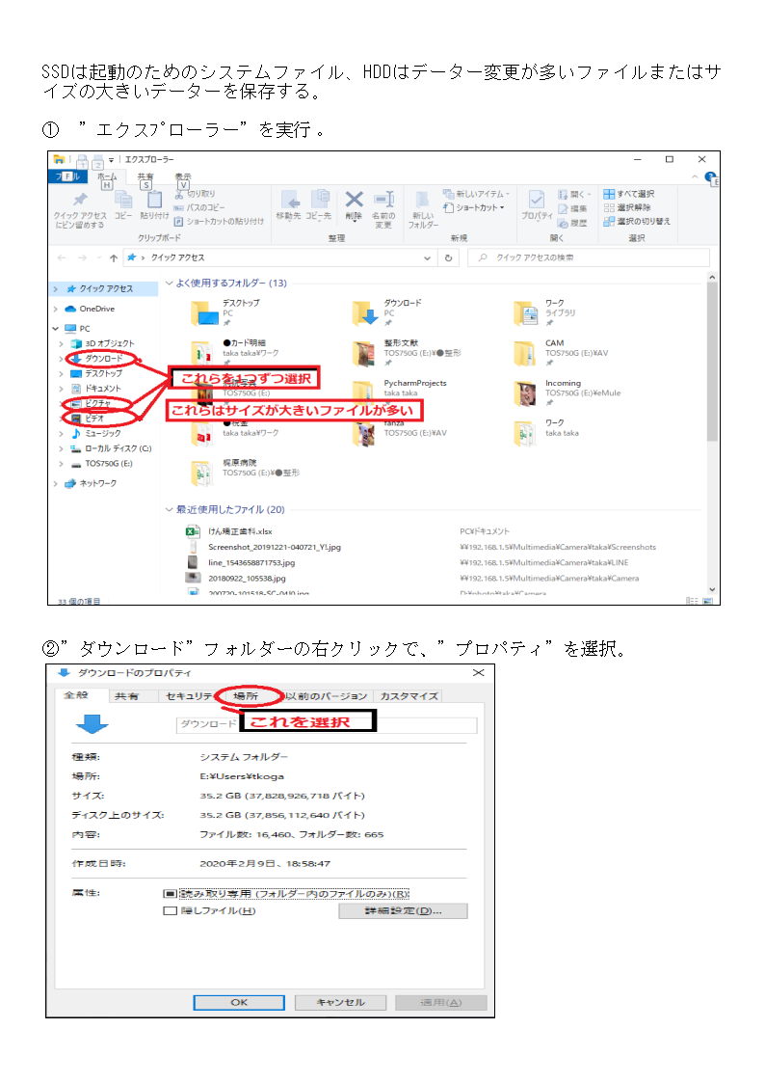The width and height of the screenshot is (765, 1083).
Task: Expand the OneDrive node chevron
Action: click(55, 309)
